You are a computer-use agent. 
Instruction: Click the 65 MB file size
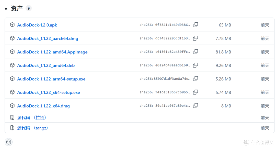point(225,25)
